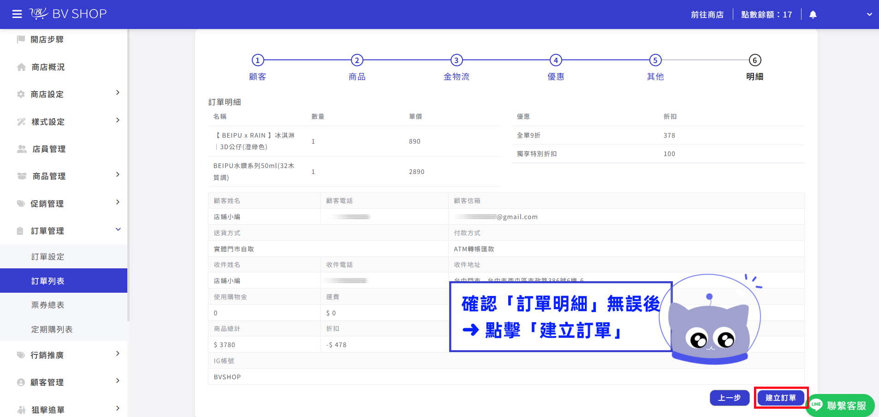This screenshot has height=417, width=879.
Task: Go to step 4 優惠 circle
Action: tap(556, 60)
